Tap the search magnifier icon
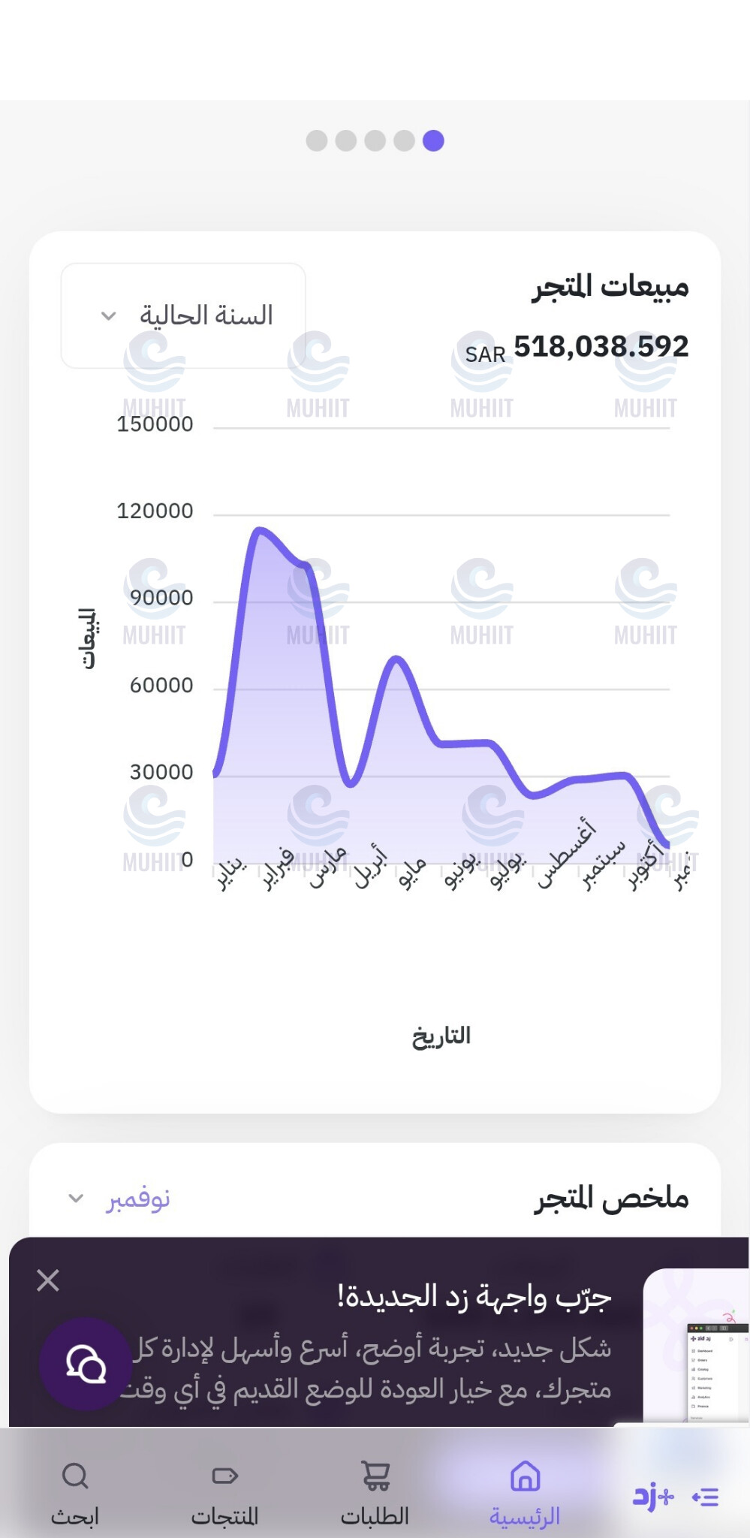Screen dimensions: 750x1538 tap(75, 1476)
